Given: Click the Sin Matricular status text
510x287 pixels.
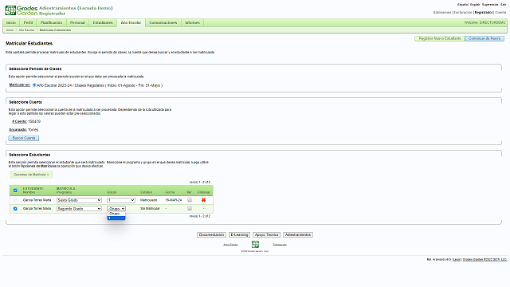Looking at the screenshot, I should pyautogui.click(x=150, y=209).
